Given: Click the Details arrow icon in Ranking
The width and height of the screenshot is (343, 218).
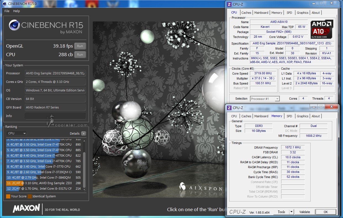Looking at the screenshot, I should pos(83,133).
